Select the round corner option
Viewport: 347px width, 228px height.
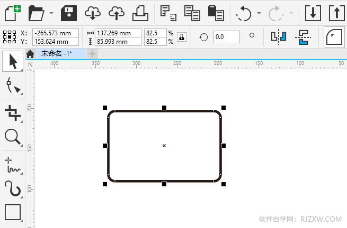pos(334,37)
